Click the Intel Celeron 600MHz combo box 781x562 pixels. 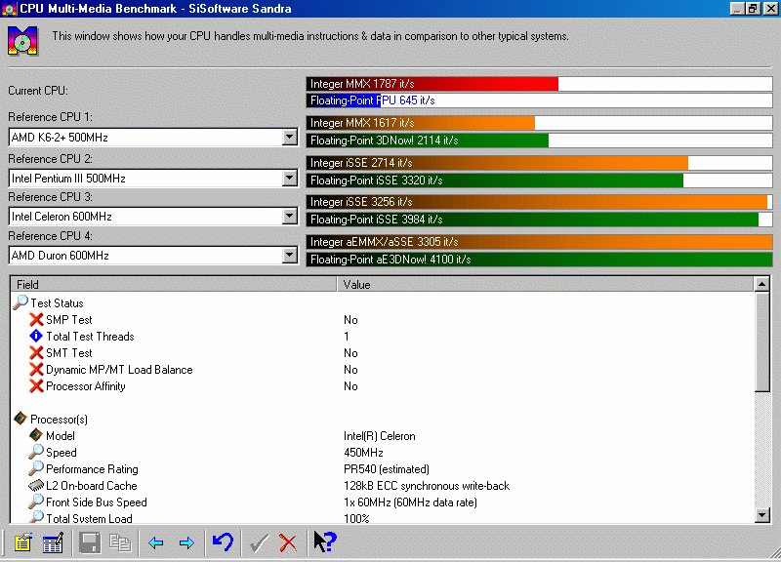point(153,216)
